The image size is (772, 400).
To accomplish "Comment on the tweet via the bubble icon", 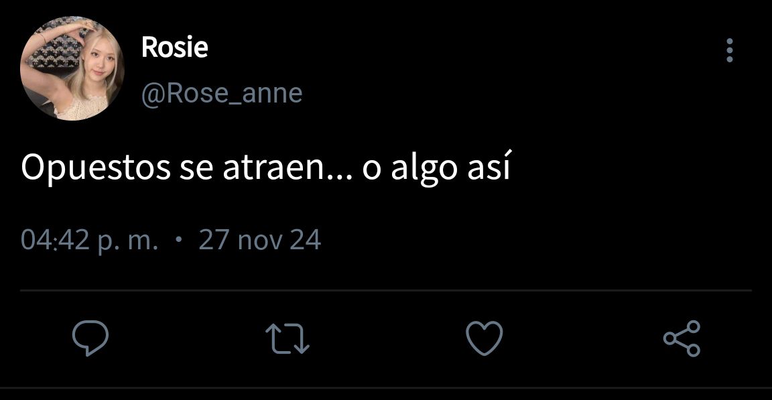I will 90,338.
